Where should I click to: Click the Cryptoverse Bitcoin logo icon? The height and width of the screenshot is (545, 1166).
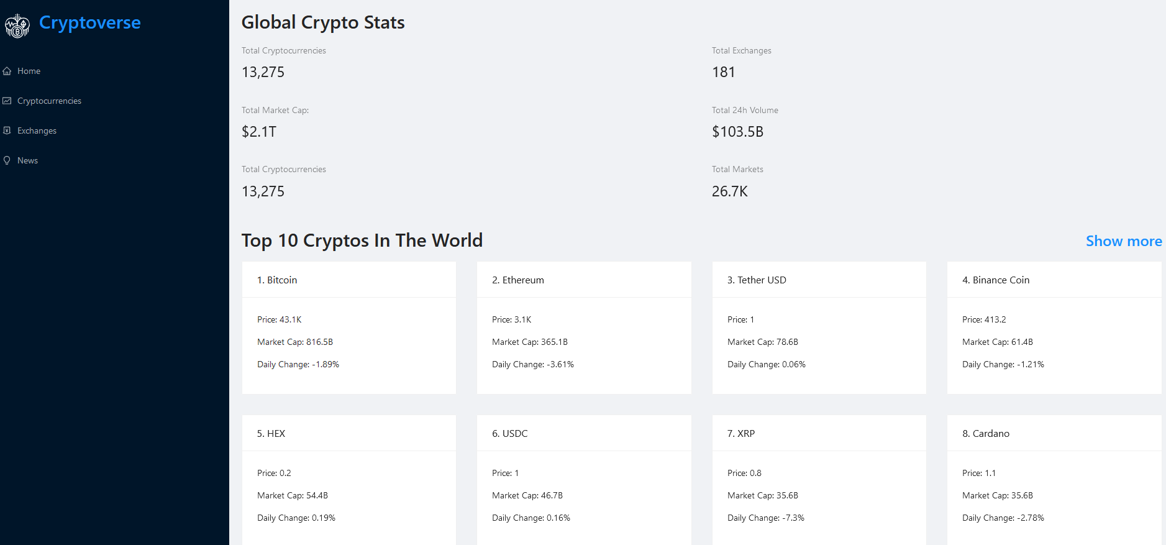[x=17, y=25]
